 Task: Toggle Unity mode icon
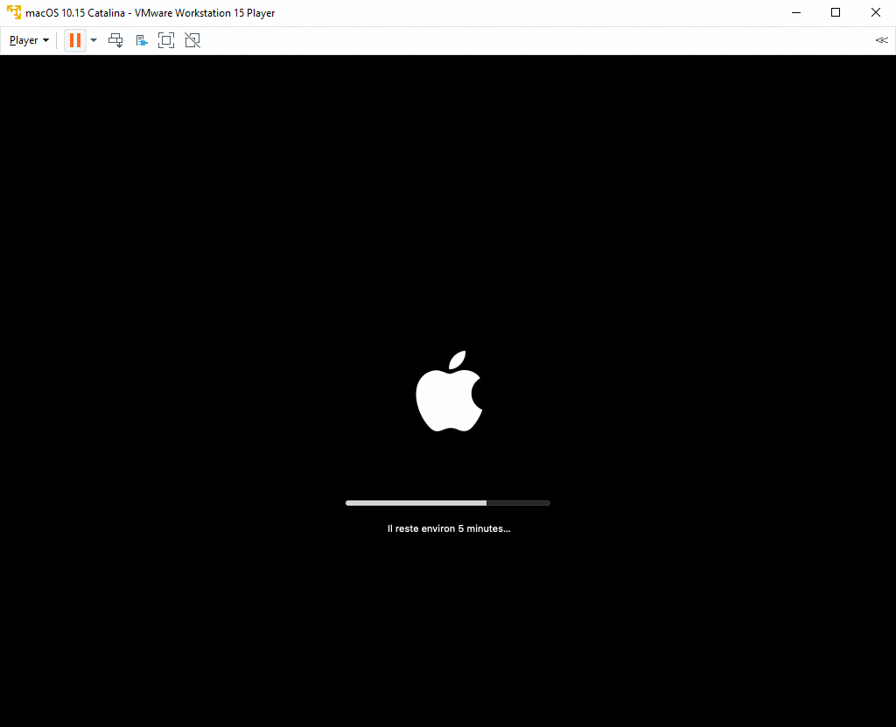[x=192, y=40]
